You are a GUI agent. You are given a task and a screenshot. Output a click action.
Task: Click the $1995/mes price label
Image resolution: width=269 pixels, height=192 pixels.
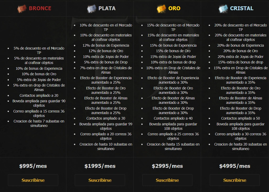point(100,166)
